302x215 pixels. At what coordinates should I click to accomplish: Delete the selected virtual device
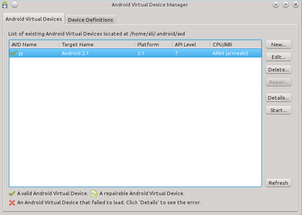[278, 70]
